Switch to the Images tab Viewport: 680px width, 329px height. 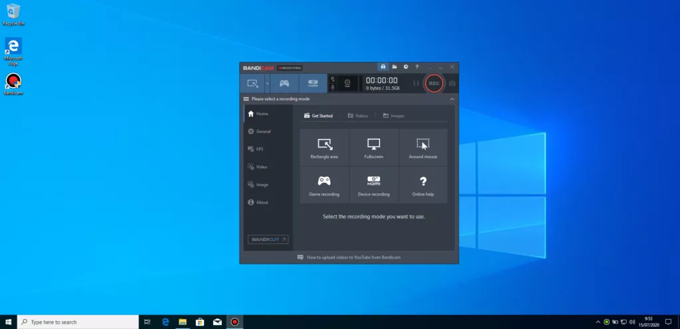394,116
